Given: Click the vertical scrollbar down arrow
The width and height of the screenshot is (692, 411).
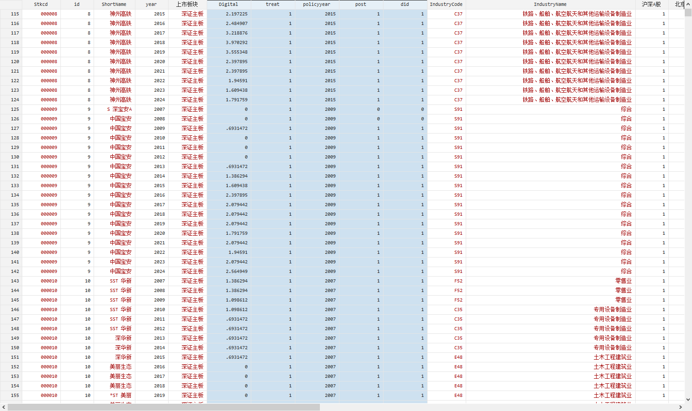Looking at the screenshot, I should 688,400.
